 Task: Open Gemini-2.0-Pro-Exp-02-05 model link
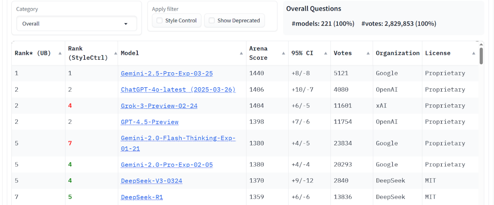click(167, 165)
